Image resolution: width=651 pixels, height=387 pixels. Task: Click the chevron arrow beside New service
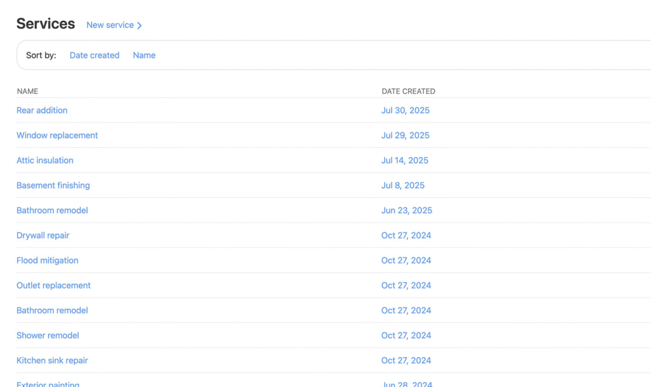(x=140, y=25)
